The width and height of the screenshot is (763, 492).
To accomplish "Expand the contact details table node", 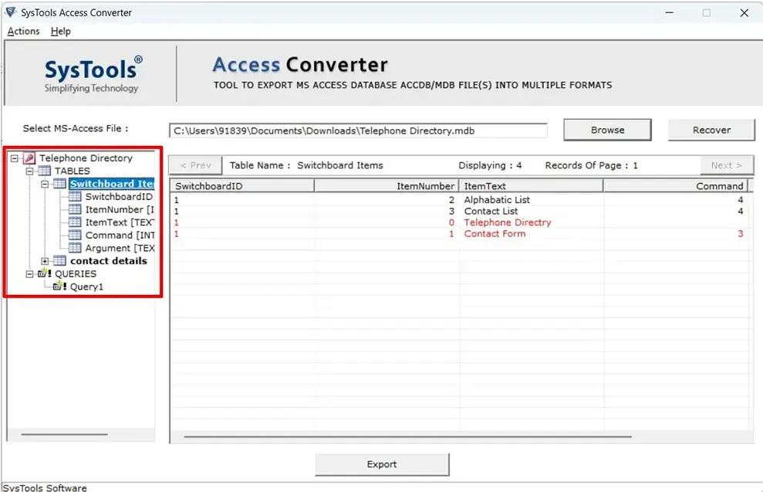I will click(x=45, y=261).
